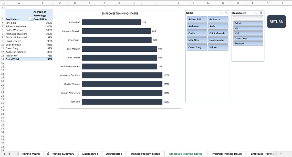Toggle HR in the Department slicer

(247, 28)
